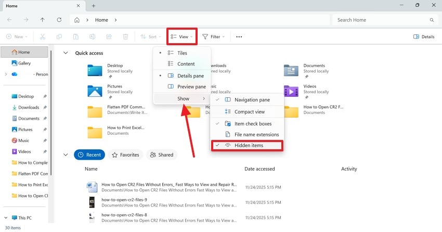Screen dimensions: 442x232
Task: Open Downloads in the navigation pane
Action: tap(29, 107)
